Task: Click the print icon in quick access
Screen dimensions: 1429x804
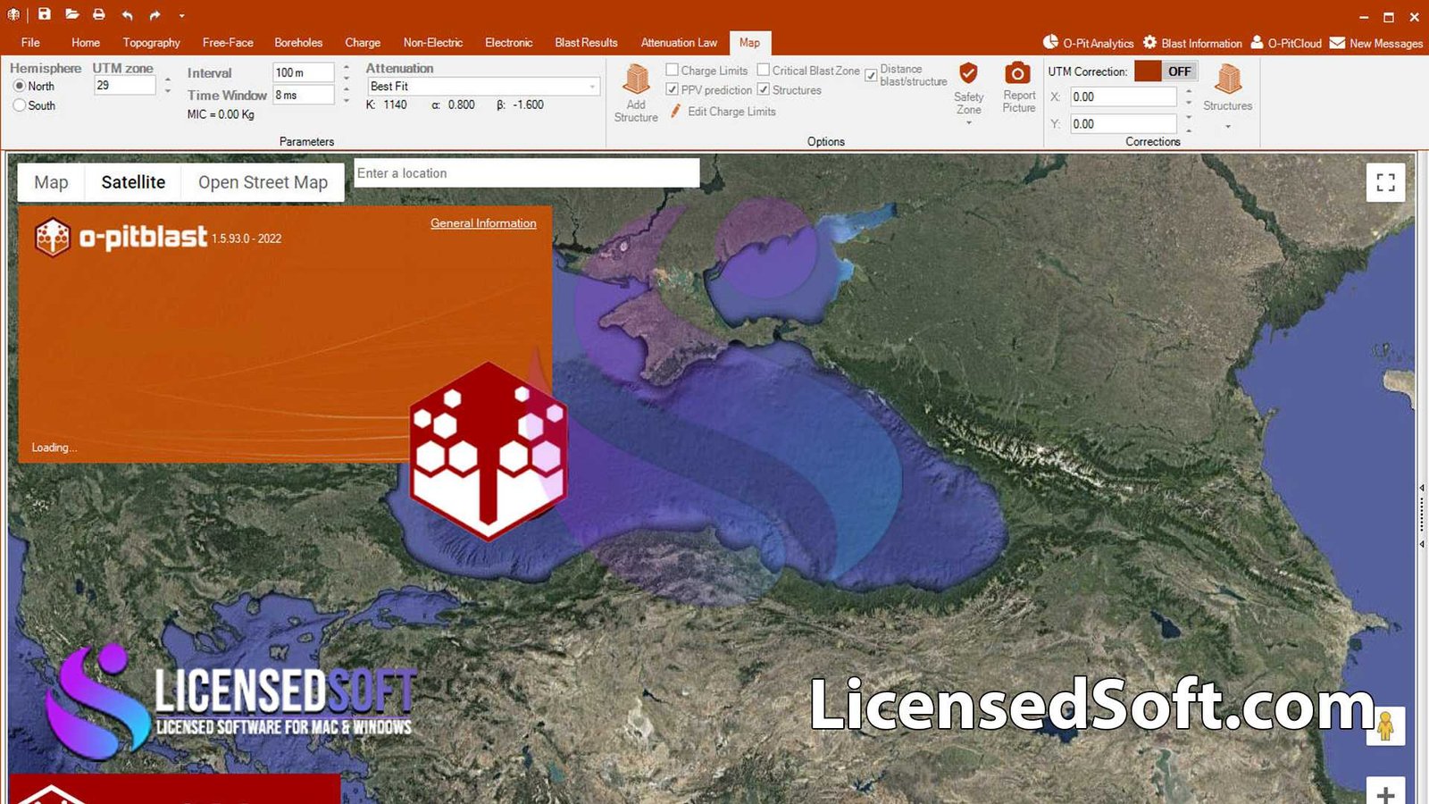Action: point(99,14)
